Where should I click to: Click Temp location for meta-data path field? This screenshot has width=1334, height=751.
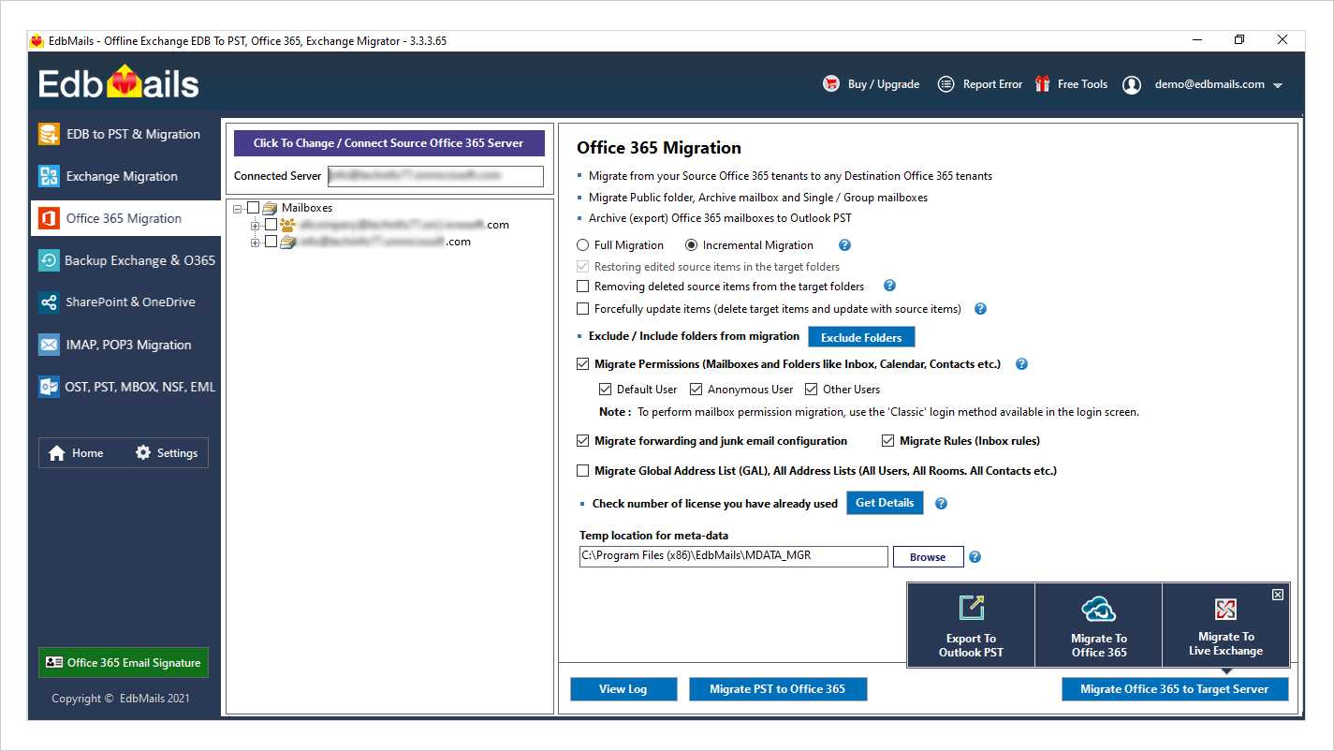[x=733, y=556]
